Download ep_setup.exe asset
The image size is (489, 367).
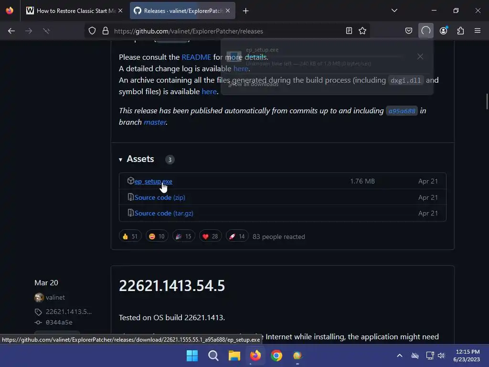click(x=153, y=181)
